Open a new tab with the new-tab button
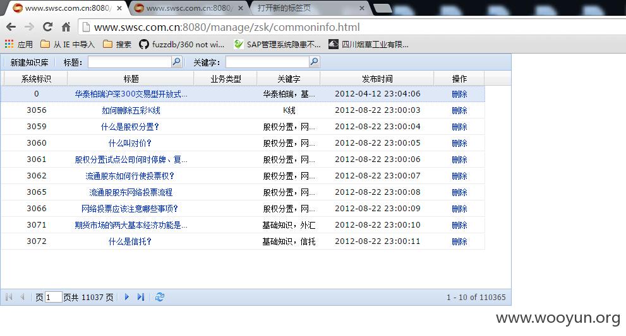Image resolution: width=626 pixels, height=336 pixels. (382, 8)
